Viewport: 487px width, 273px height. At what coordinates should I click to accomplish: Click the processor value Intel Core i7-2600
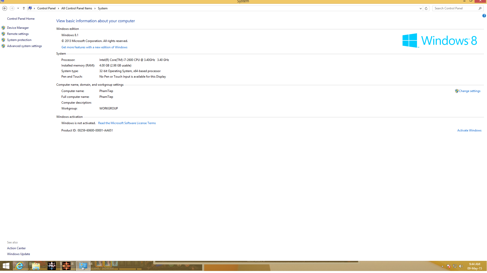pyautogui.click(x=134, y=60)
